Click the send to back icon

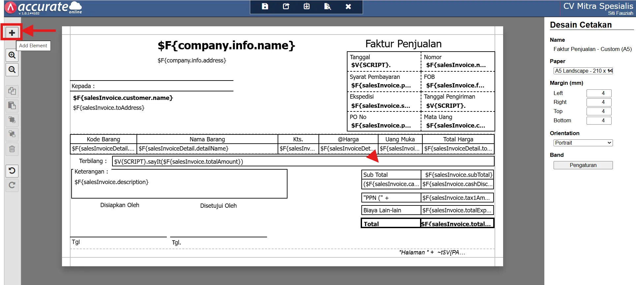click(12, 134)
